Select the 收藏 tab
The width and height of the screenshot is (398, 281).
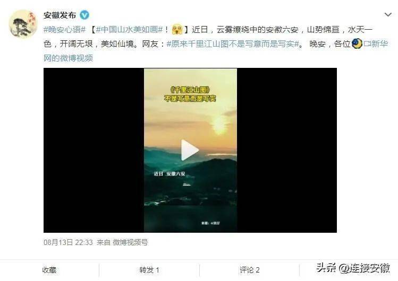49,270
